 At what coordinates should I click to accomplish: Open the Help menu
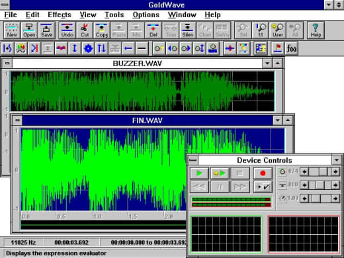tap(212, 15)
